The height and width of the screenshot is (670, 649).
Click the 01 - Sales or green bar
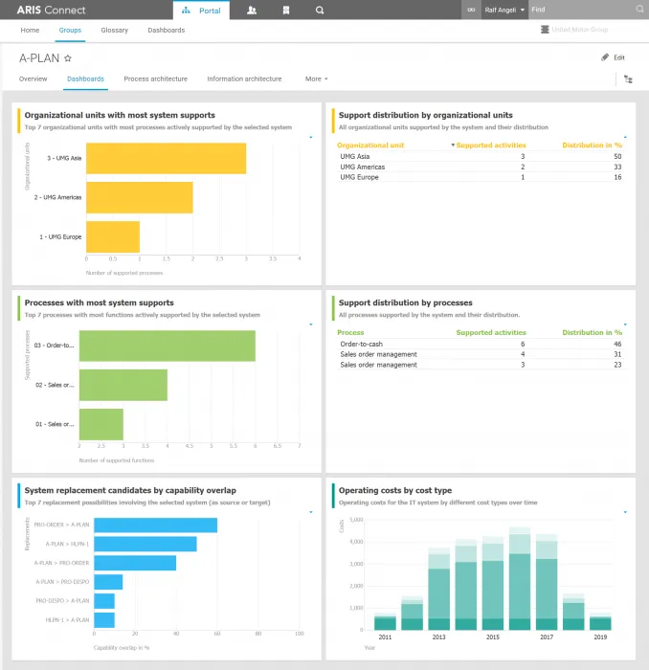pyautogui.click(x=101, y=424)
